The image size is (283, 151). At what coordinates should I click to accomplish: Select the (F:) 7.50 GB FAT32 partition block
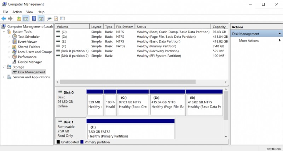click(x=131, y=129)
